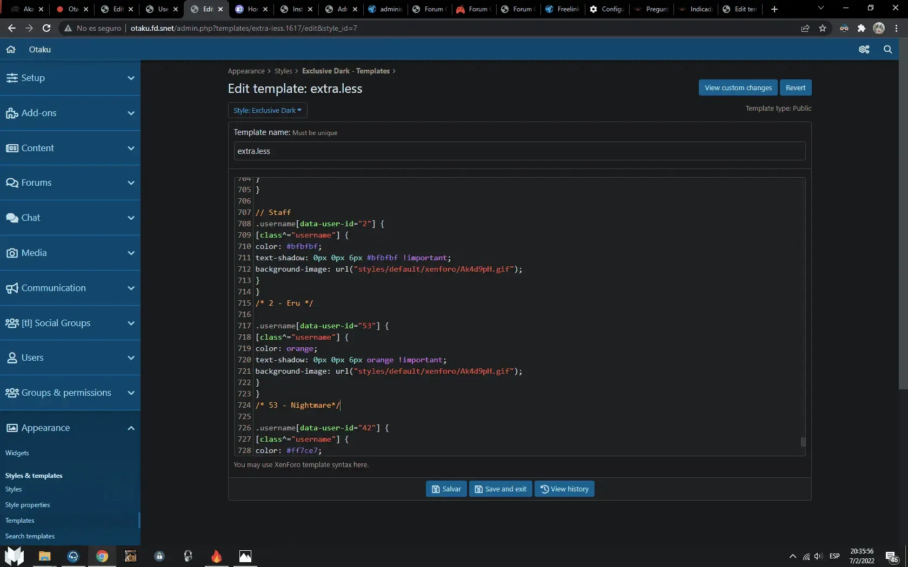The image size is (908, 567).
Task: Open Style: Exclusive Dark dropdown
Action: pyautogui.click(x=268, y=110)
